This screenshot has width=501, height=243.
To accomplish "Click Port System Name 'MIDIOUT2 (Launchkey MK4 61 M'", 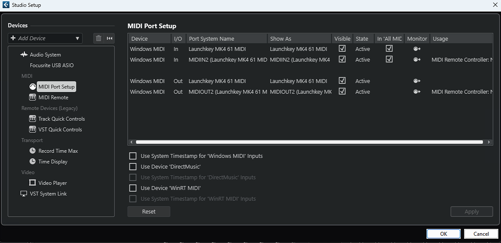I will coord(228,92).
